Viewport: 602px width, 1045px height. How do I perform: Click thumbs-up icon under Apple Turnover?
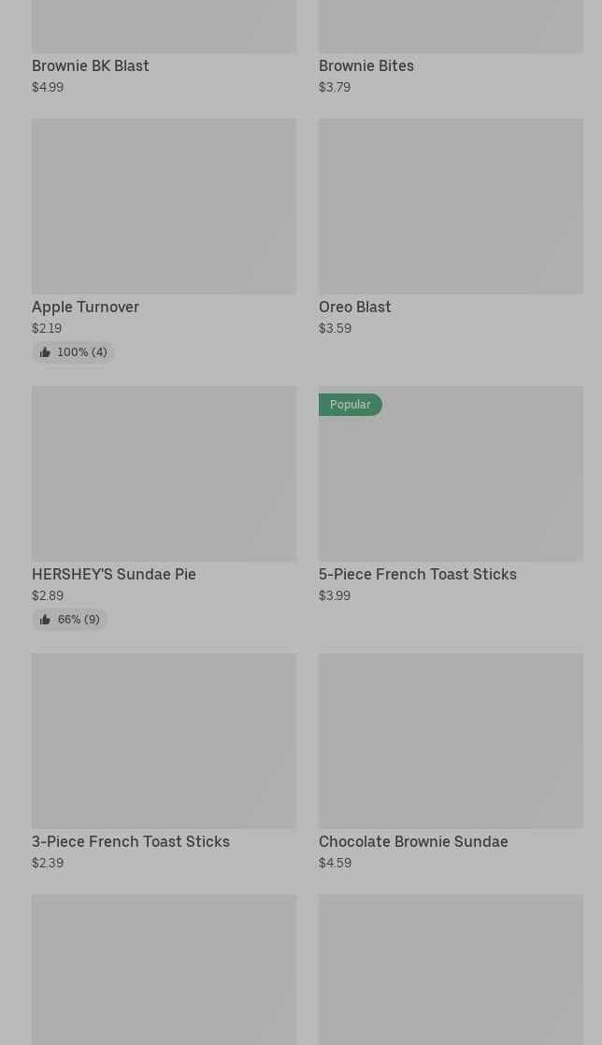[x=45, y=352]
